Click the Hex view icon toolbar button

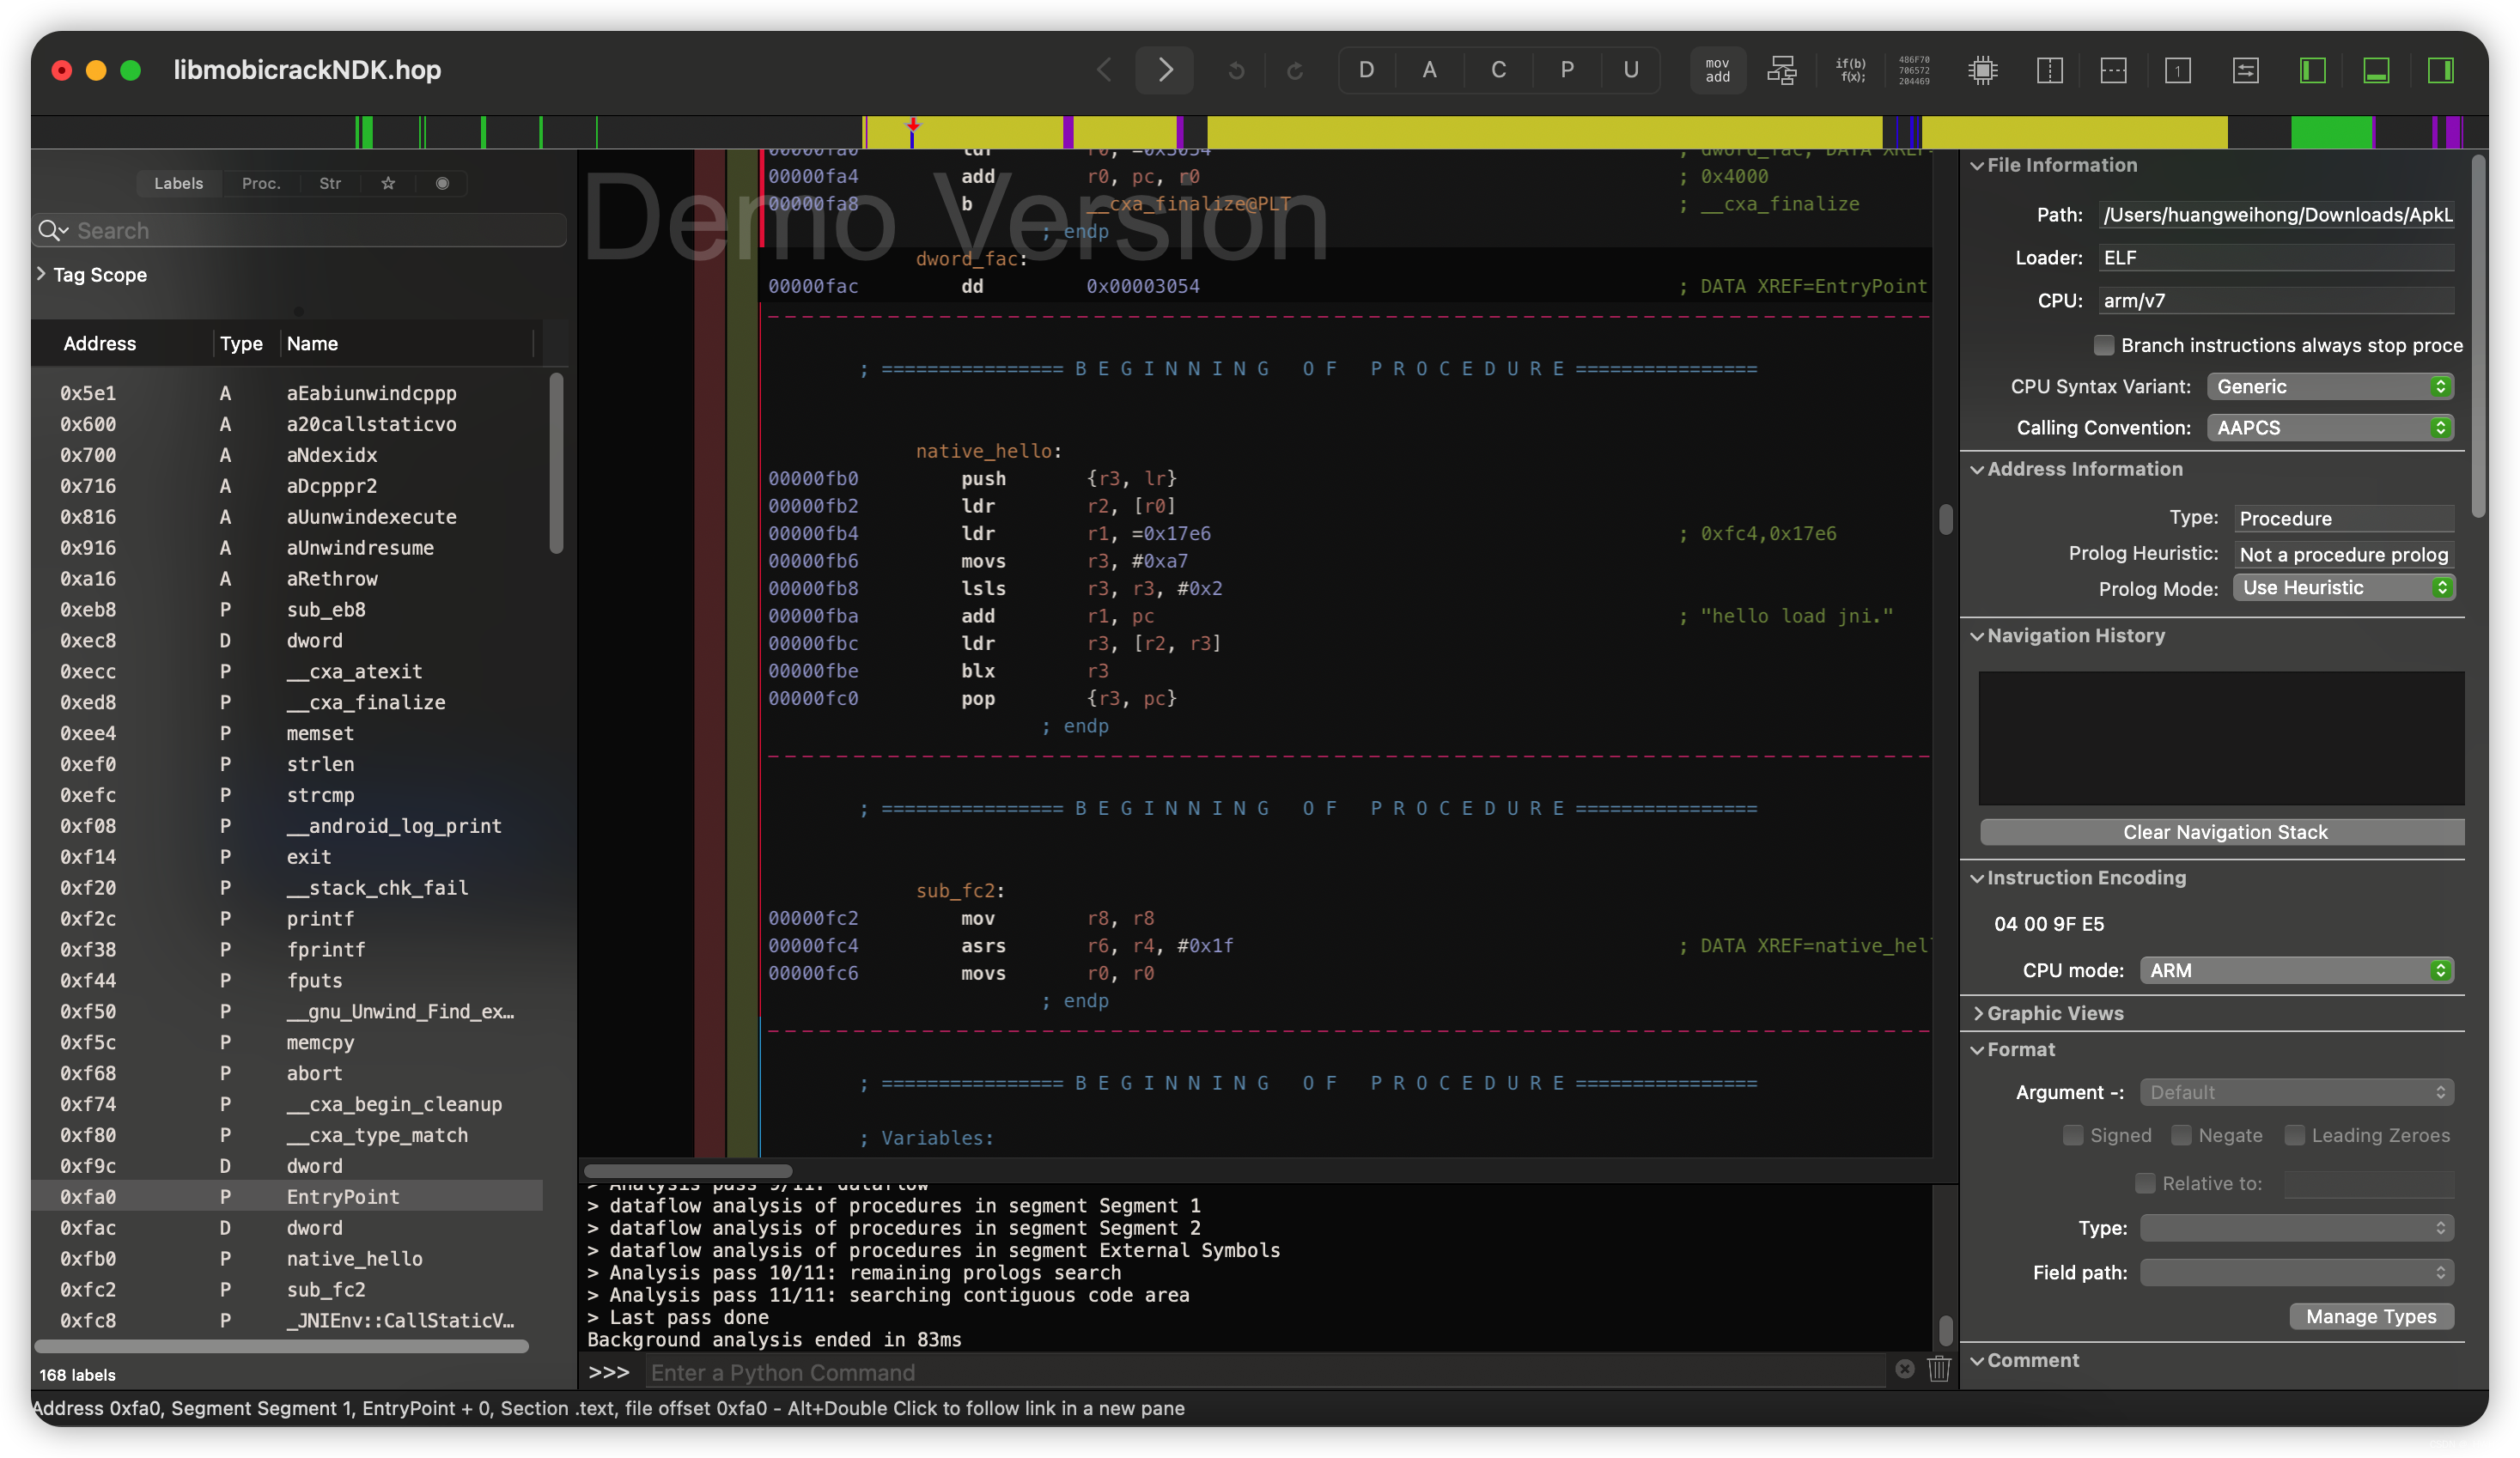(x=1909, y=70)
